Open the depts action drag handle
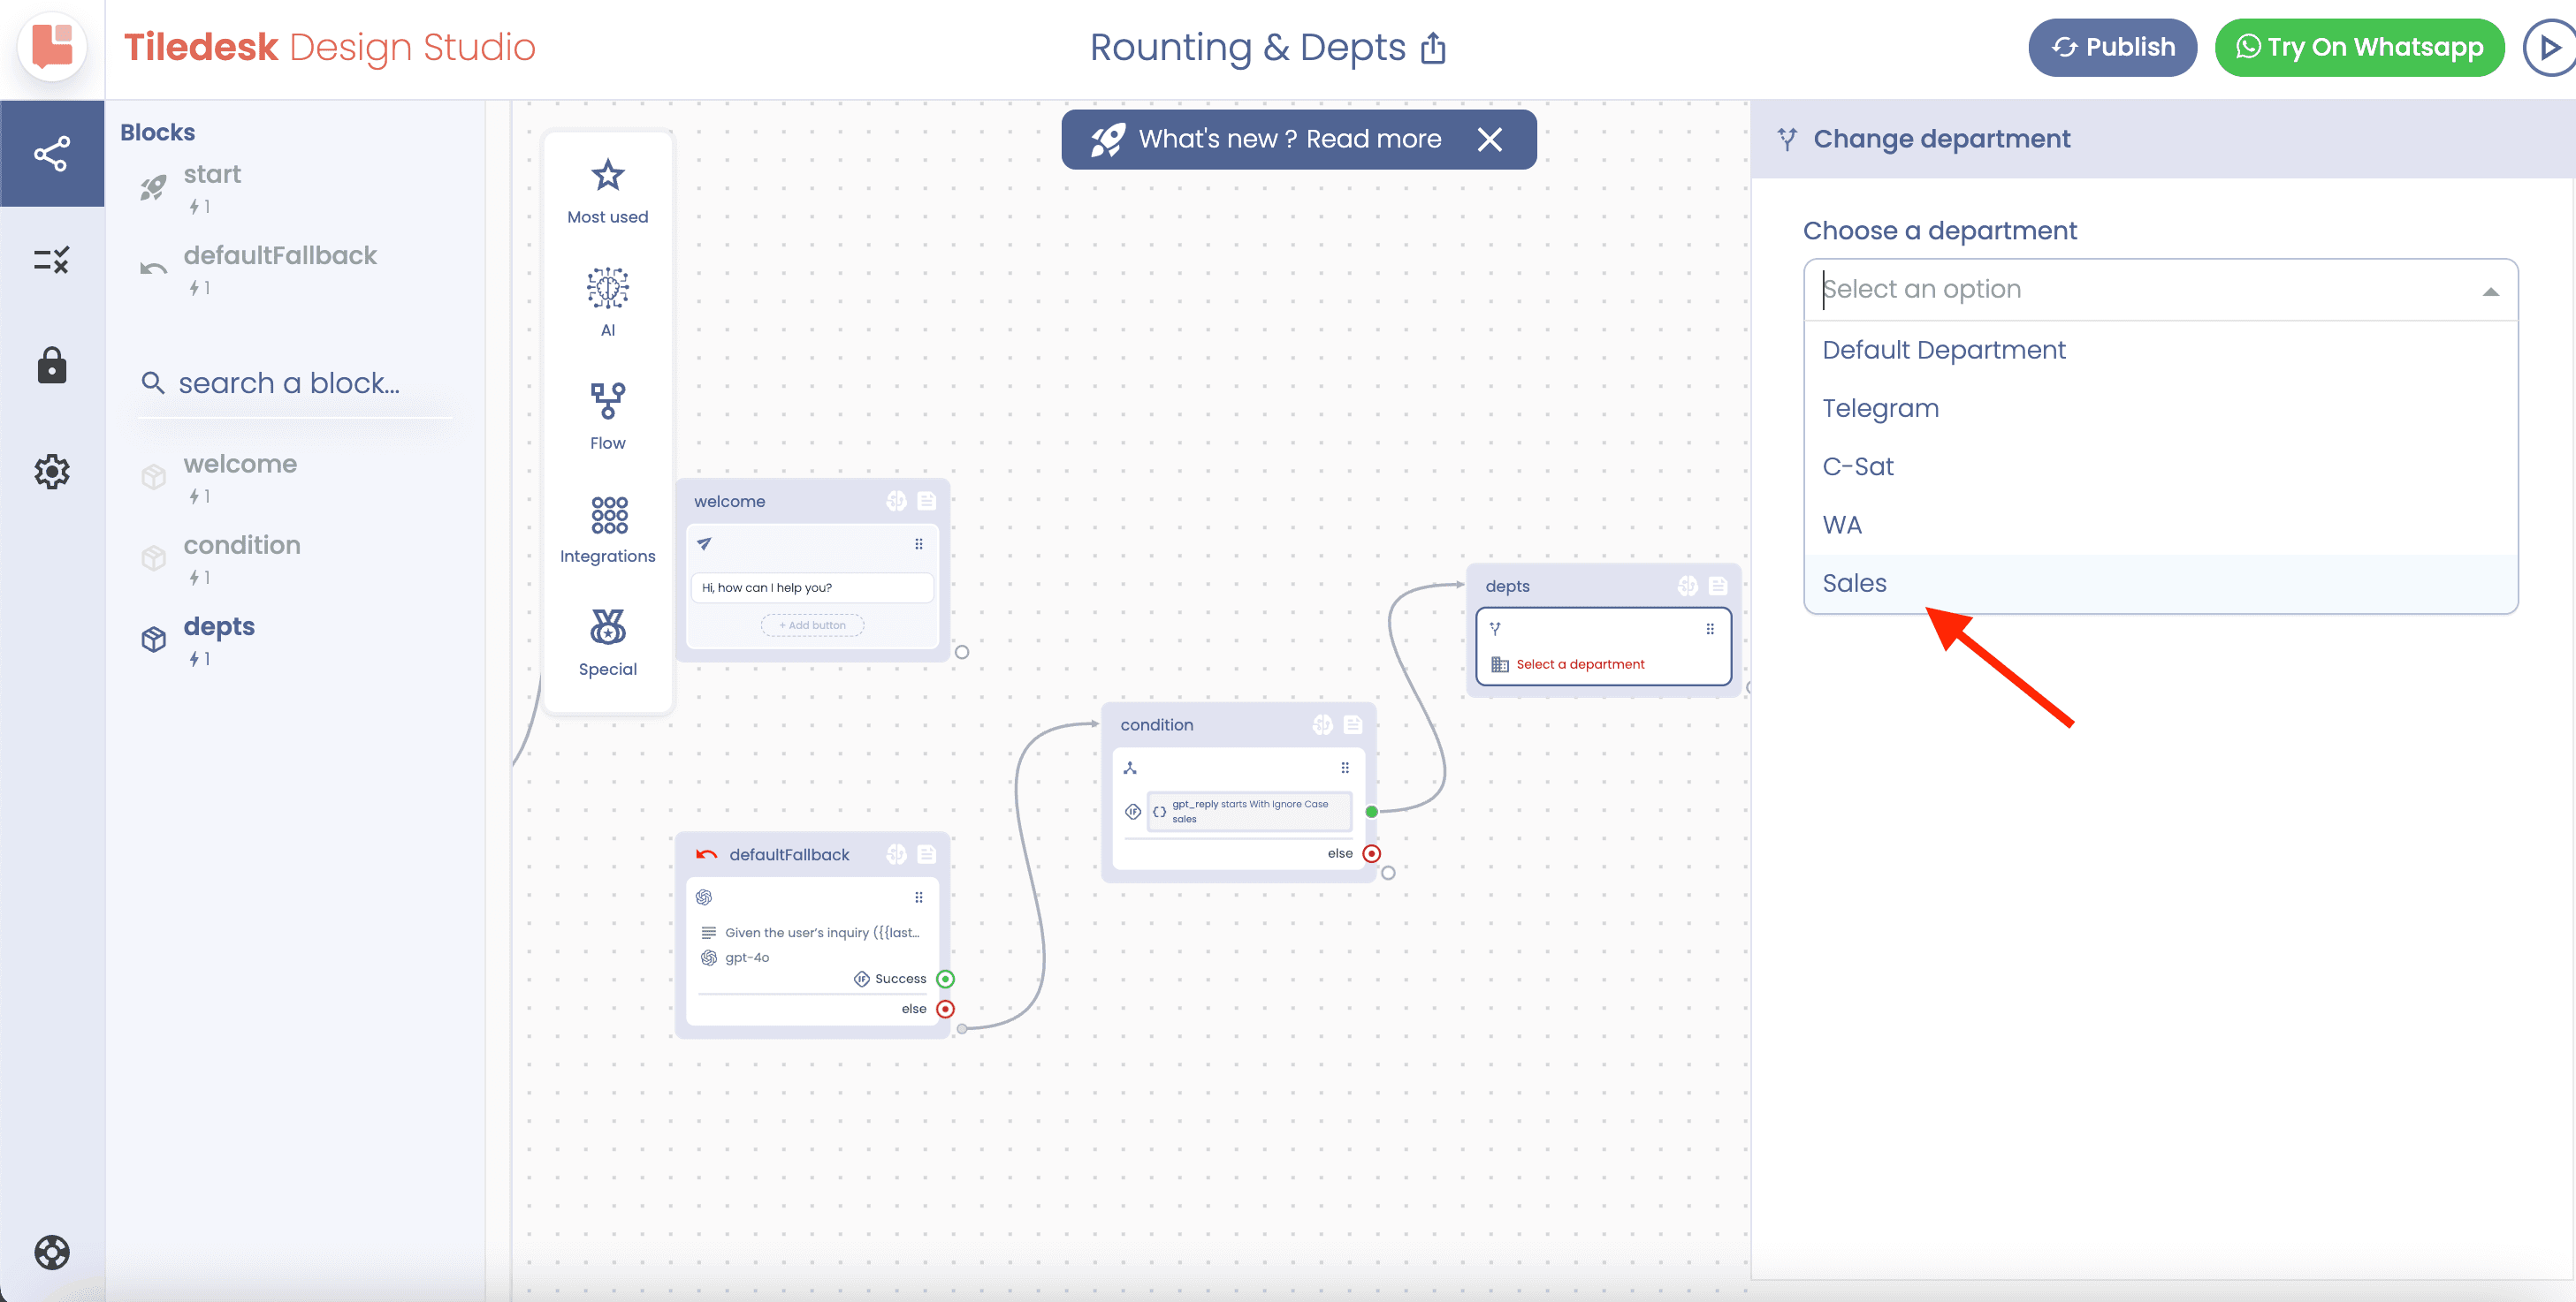The width and height of the screenshot is (2576, 1302). click(1709, 630)
